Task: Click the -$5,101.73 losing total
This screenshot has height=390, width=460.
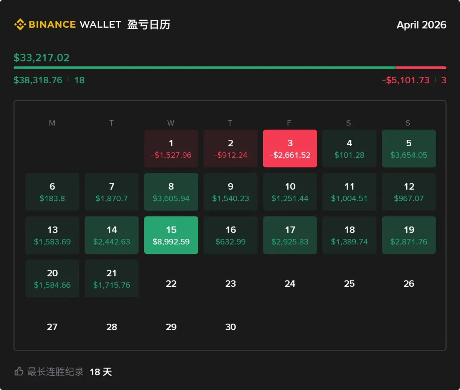Action: [406, 80]
